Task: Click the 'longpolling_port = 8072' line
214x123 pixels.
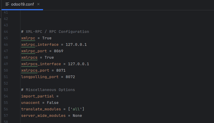Action: (48, 77)
